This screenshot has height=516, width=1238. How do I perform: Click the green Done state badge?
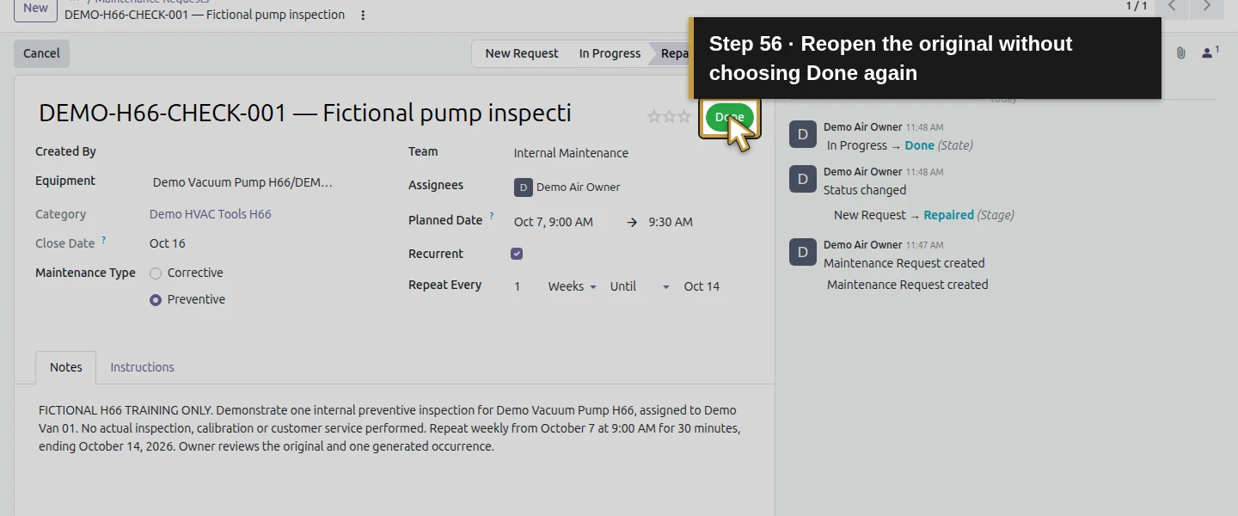[x=730, y=117]
